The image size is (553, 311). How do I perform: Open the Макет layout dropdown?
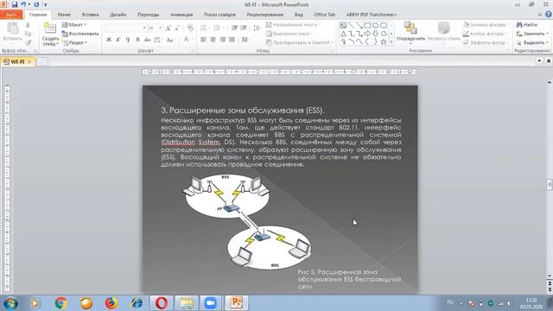pyautogui.click(x=74, y=25)
